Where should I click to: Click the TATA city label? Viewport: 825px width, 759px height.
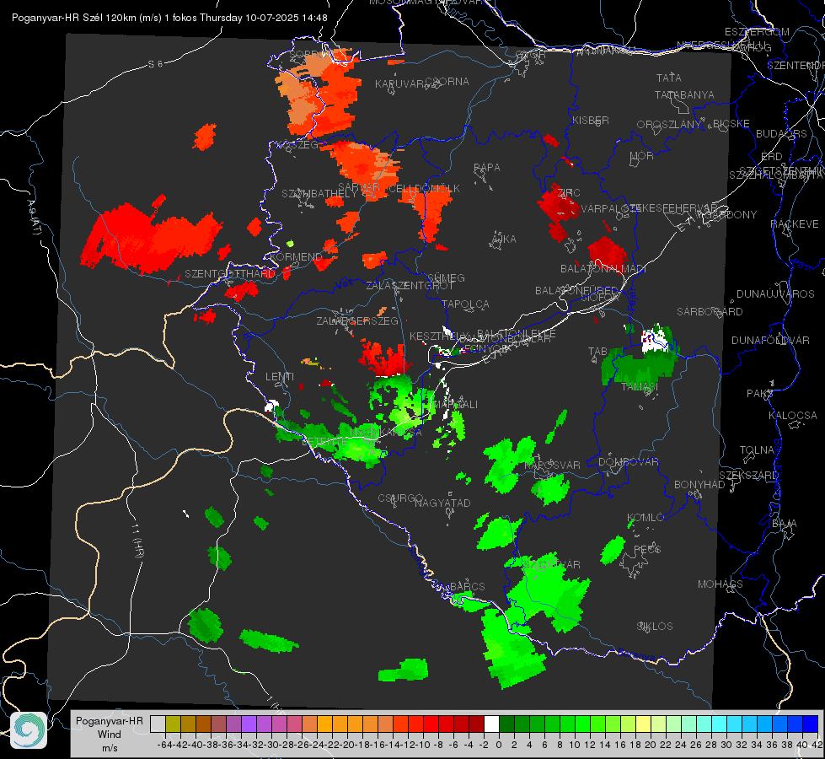pos(669,78)
